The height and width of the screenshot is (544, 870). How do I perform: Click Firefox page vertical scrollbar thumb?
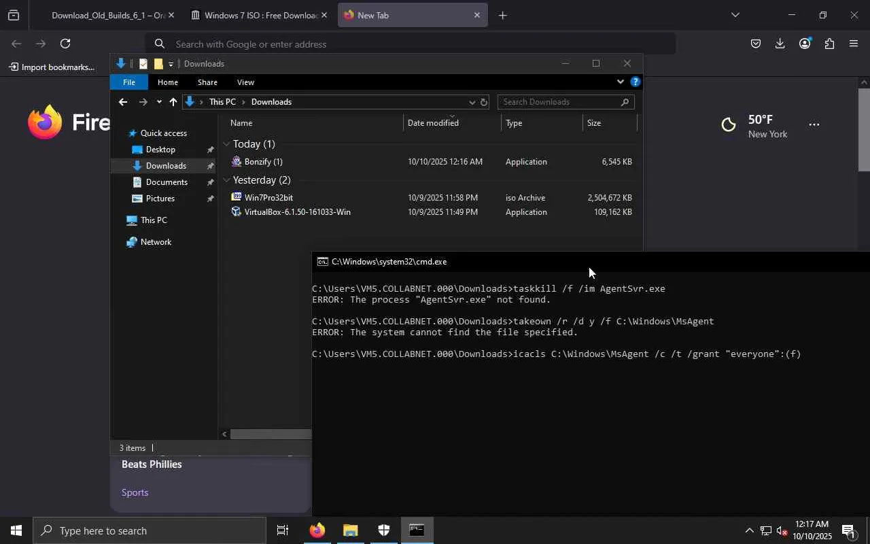click(864, 129)
